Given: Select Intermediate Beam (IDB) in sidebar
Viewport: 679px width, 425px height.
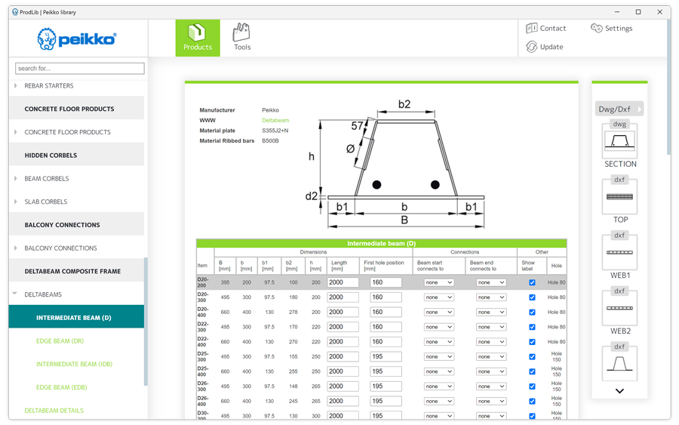Looking at the screenshot, I should pyautogui.click(x=74, y=364).
